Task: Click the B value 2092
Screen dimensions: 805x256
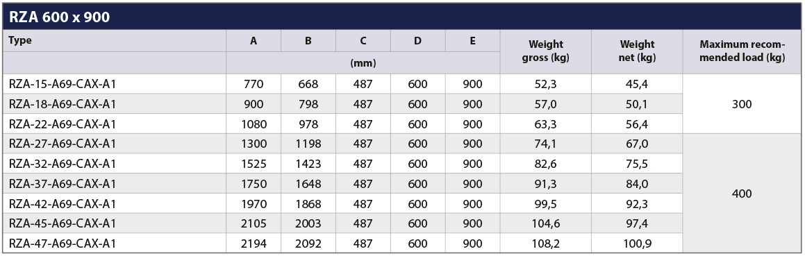Action: click(308, 244)
